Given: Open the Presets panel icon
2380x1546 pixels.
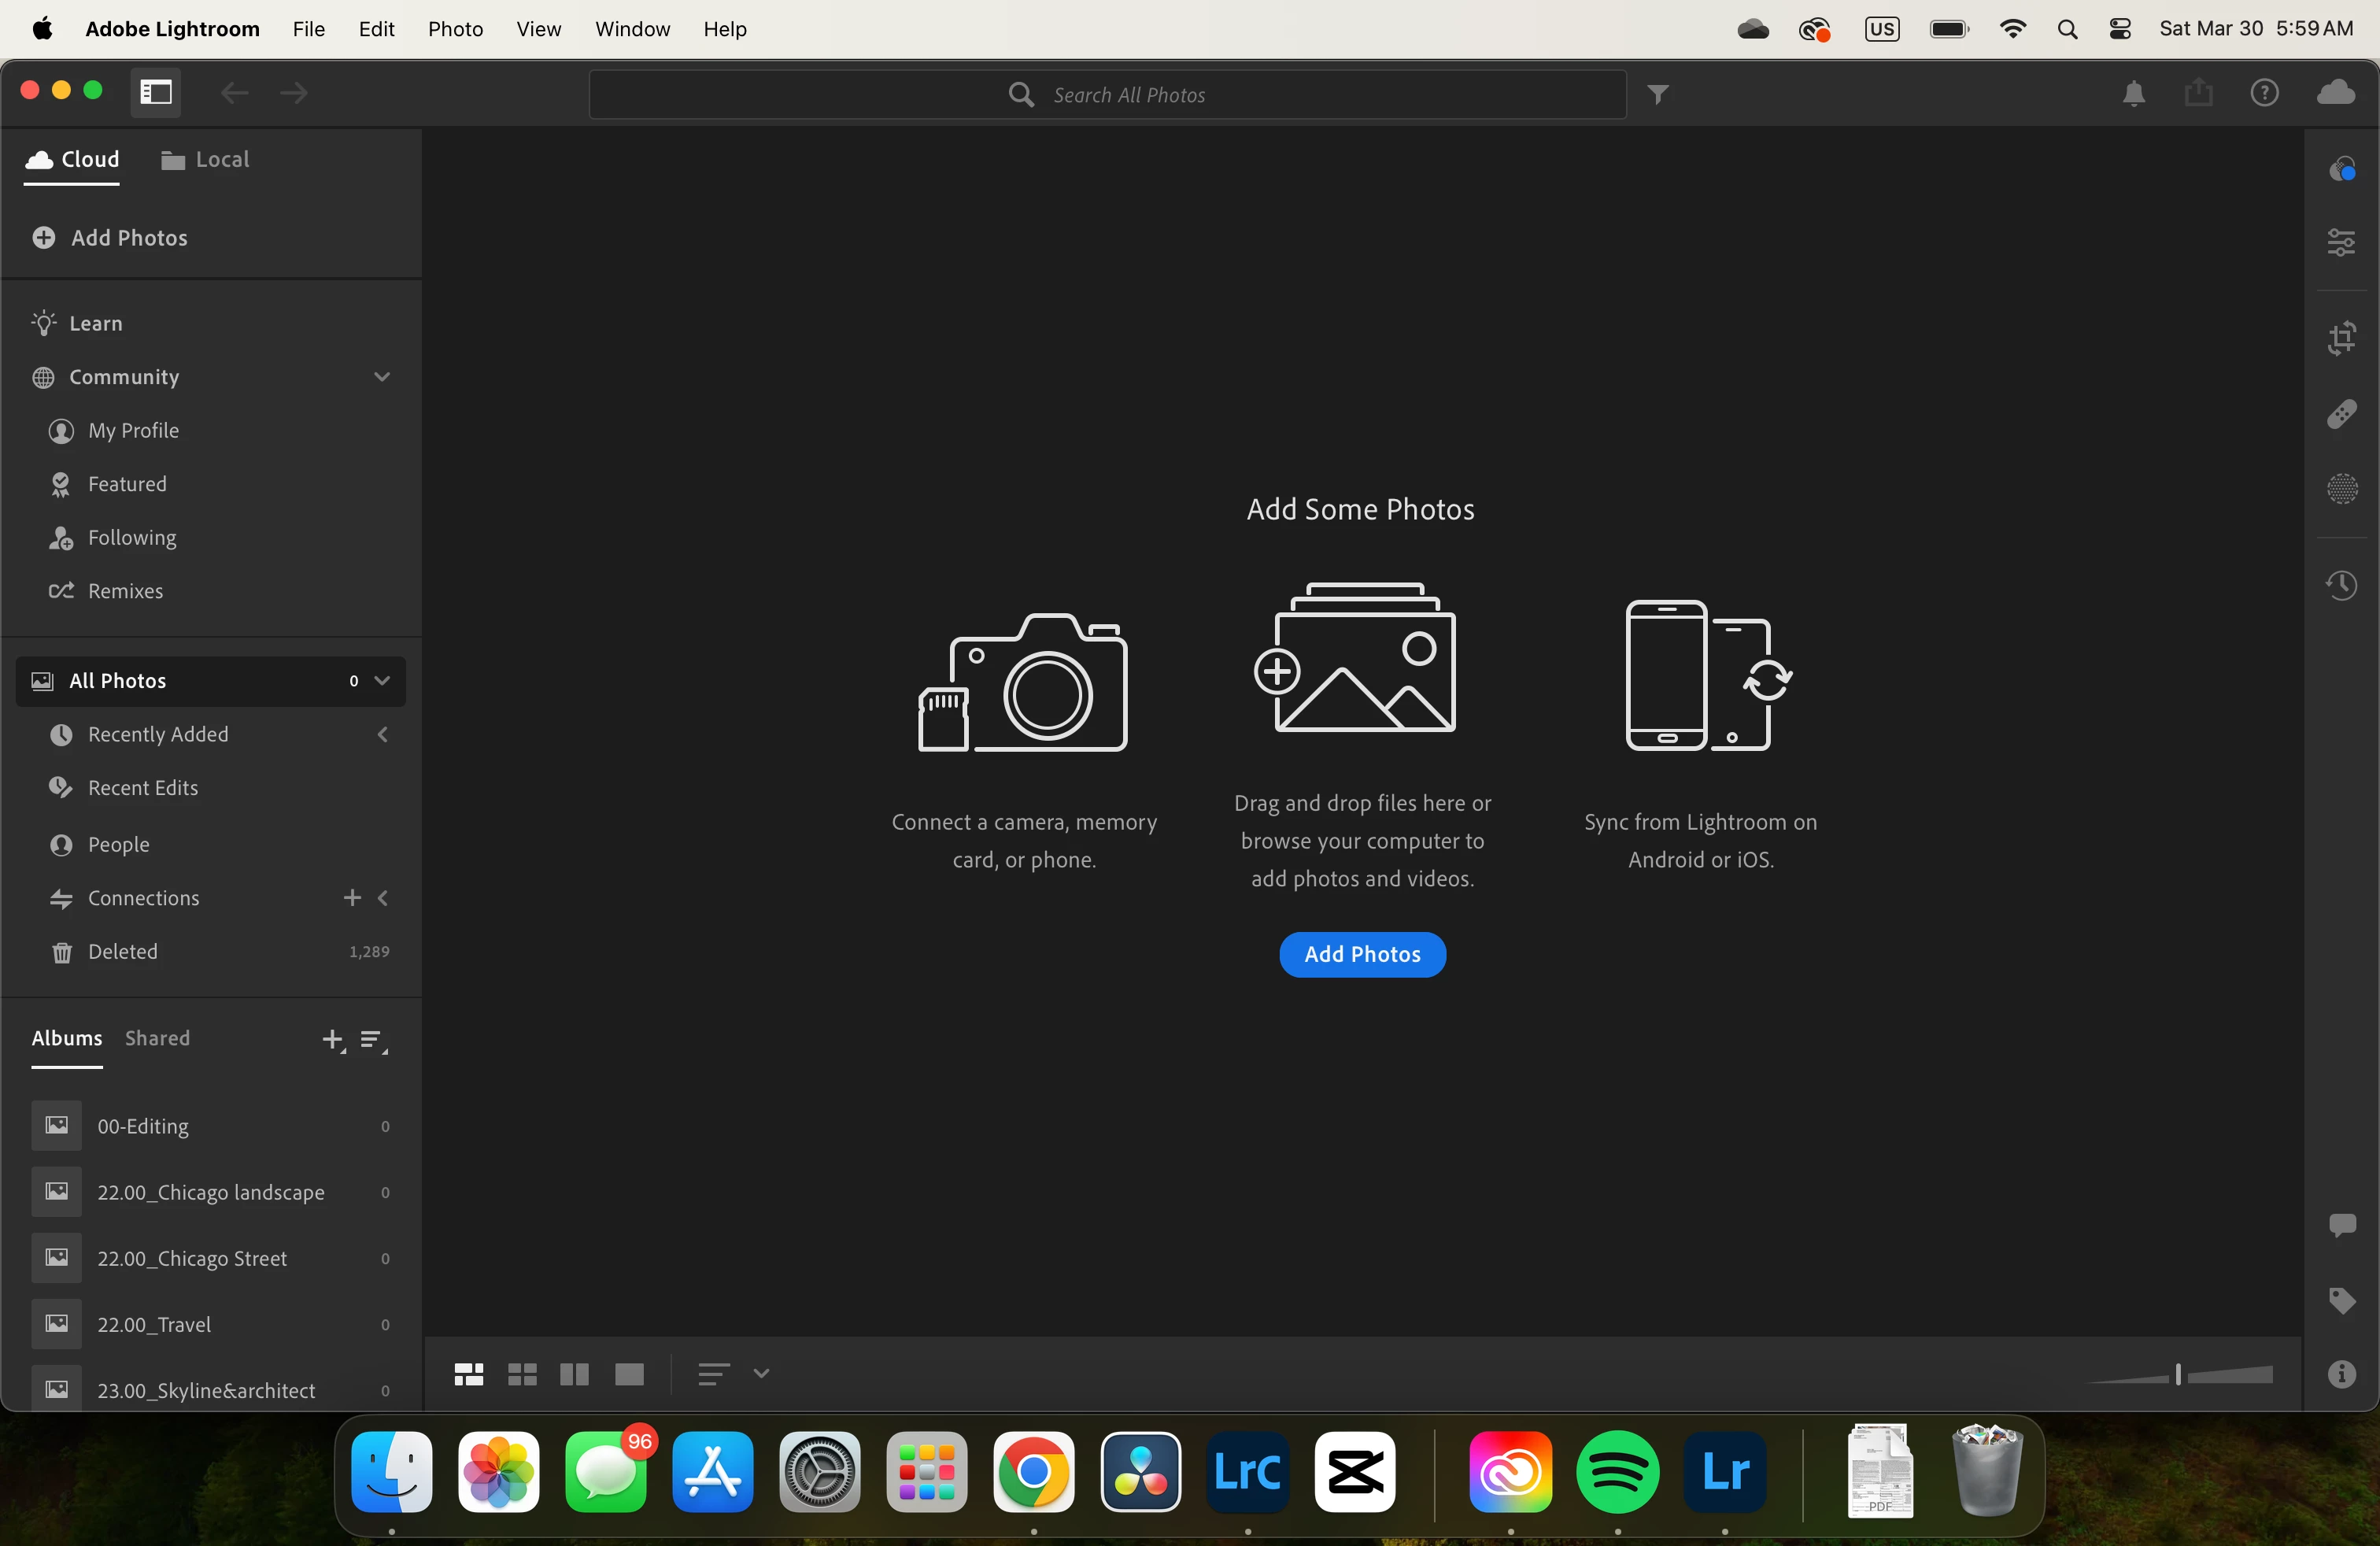Looking at the screenshot, I should [x=2341, y=169].
